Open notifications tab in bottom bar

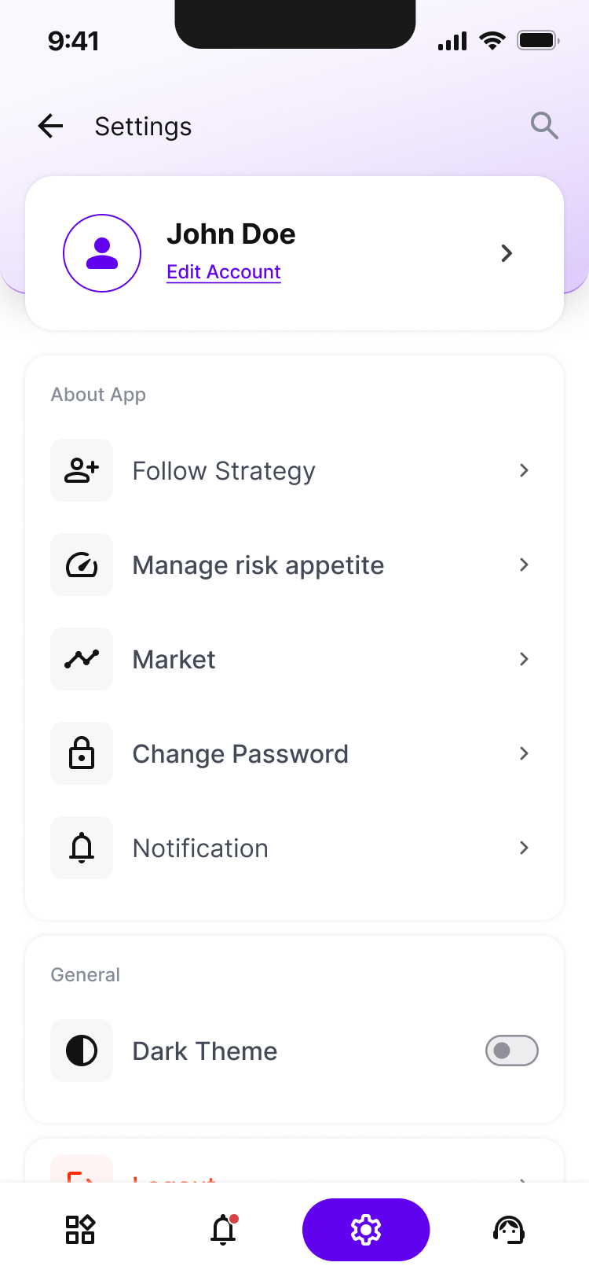(x=224, y=1229)
